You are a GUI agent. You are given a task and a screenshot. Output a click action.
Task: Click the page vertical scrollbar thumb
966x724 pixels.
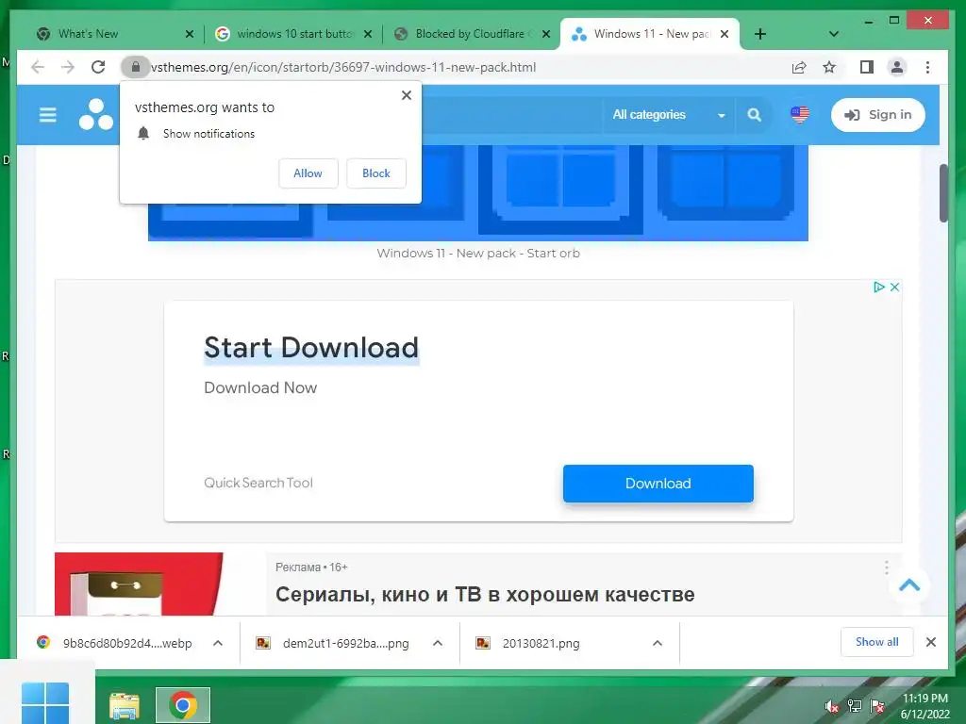943,192
